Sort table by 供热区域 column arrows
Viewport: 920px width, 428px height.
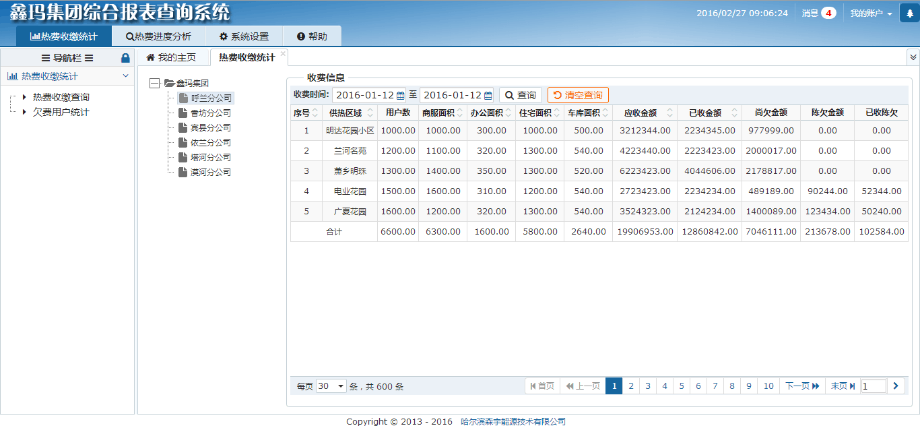point(369,113)
